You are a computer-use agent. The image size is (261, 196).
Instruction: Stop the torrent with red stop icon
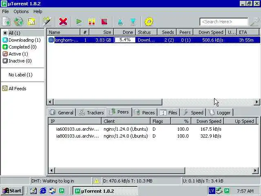tap(104, 22)
